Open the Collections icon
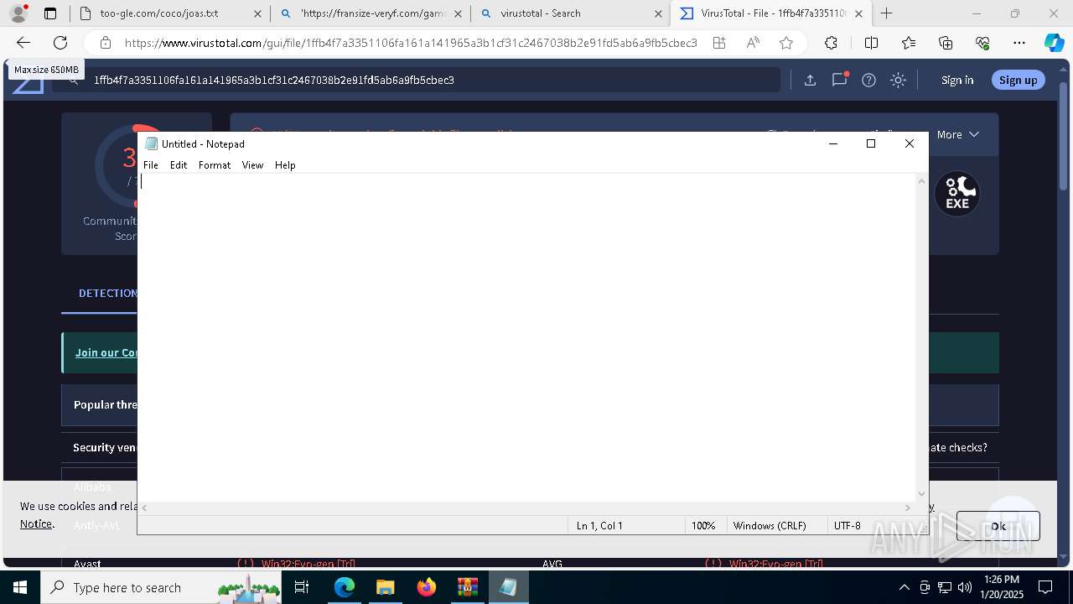Viewport: 1073px width, 604px height. click(x=946, y=43)
